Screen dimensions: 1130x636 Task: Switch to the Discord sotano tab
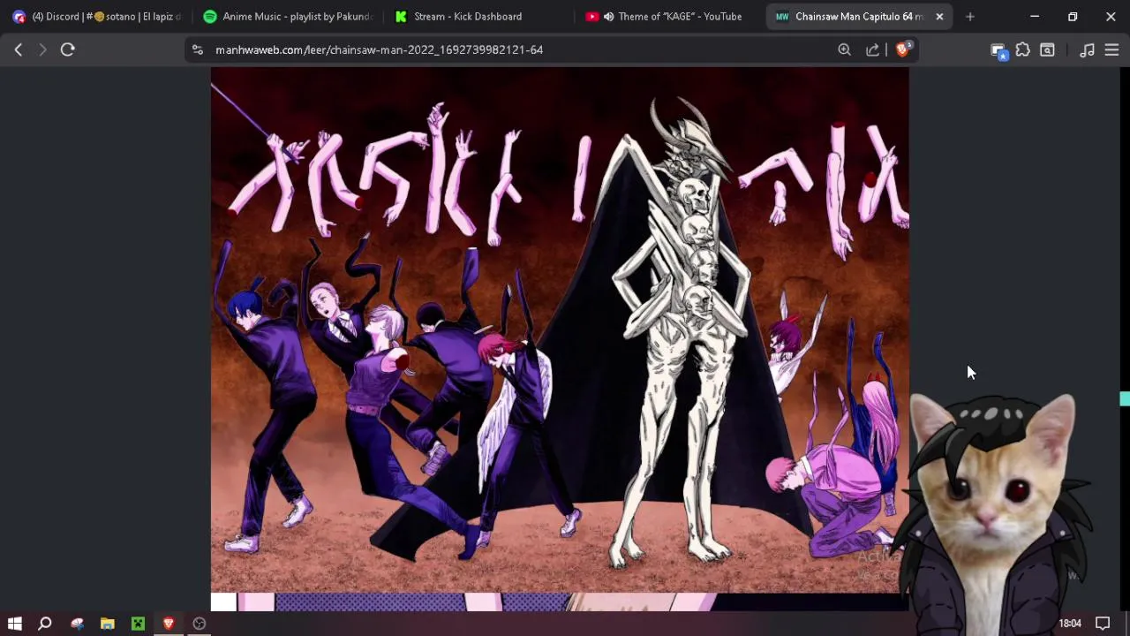click(97, 16)
